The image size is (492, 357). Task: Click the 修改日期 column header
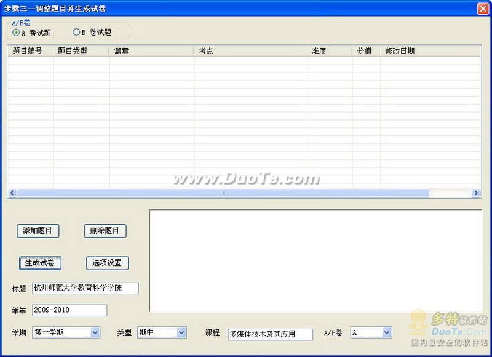point(430,51)
